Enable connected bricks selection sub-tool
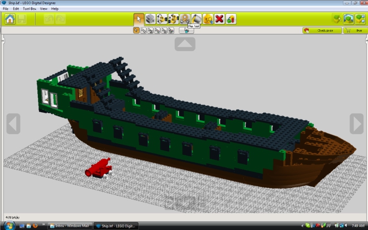This screenshot has height=230, width=368. (x=151, y=30)
